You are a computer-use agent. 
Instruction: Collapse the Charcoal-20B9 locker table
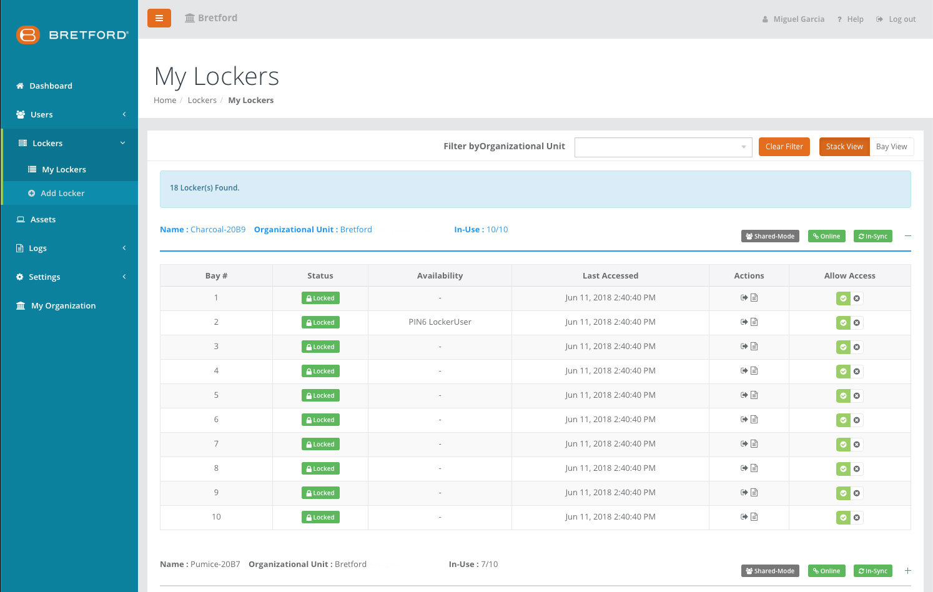[908, 235]
